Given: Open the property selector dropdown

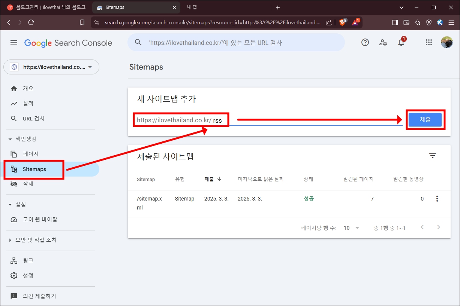Looking at the screenshot, I should pyautogui.click(x=51, y=67).
